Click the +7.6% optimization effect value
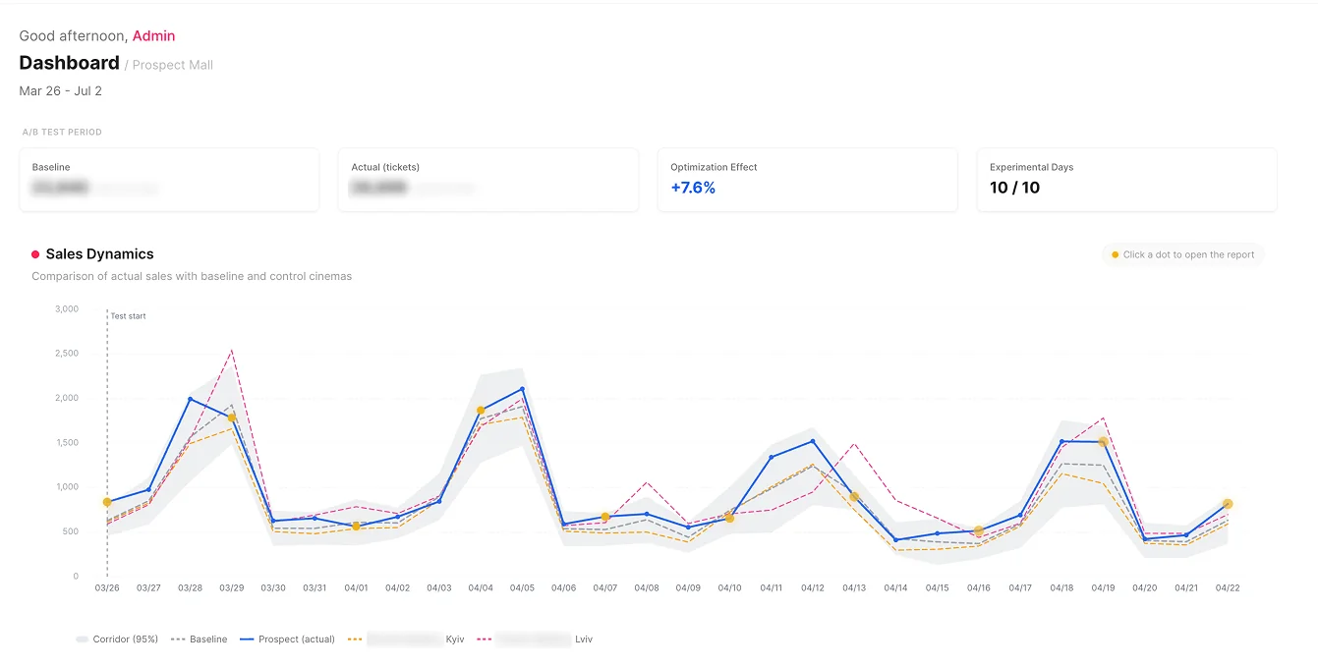 [x=693, y=188]
